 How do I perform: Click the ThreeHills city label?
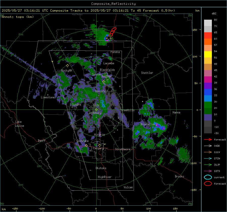coord(127,110)
